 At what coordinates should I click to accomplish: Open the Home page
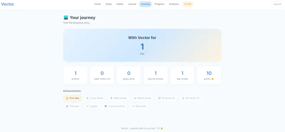click(98, 4)
